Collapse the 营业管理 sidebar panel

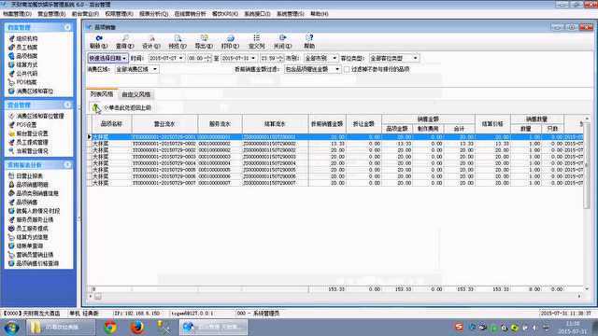pos(67,105)
